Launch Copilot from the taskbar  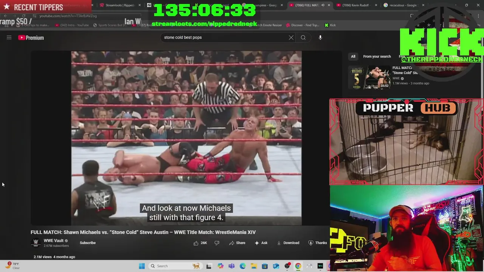[220, 266]
